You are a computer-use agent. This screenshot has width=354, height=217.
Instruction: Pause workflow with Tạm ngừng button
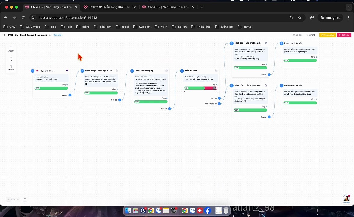click(x=328, y=35)
